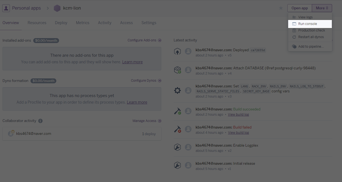342x182 pixels.
Task: Click the Run console terminal icon
Action: 294,24
